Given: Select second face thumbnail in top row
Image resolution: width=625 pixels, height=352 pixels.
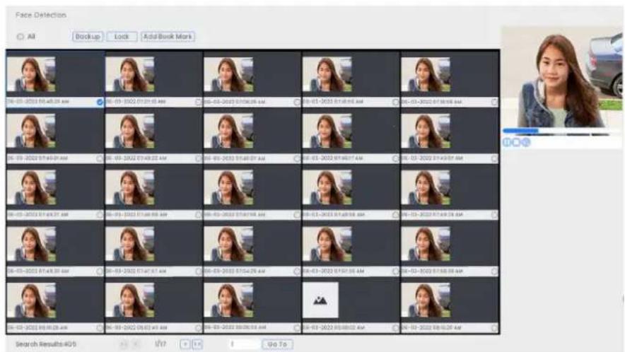Looking at the screenshot, I should click(x=130, y=74).
